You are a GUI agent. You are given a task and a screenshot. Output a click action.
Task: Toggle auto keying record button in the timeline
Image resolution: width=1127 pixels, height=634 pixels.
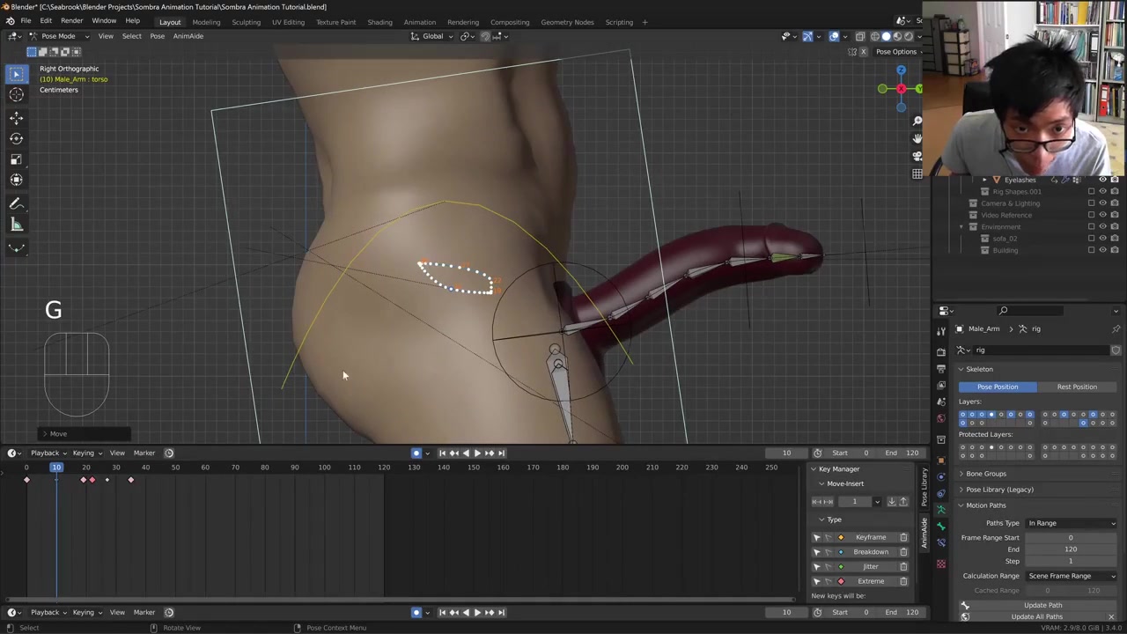(x=416, y=453)
